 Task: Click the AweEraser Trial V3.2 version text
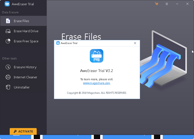[x=96, y=71]
